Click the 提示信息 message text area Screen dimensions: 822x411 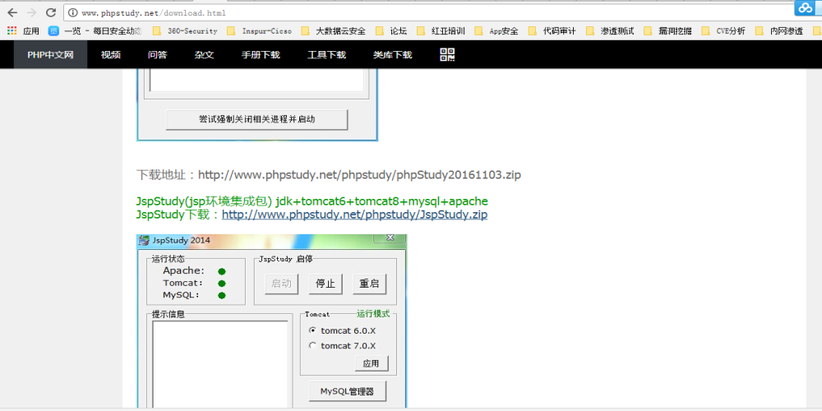point(220,365)
